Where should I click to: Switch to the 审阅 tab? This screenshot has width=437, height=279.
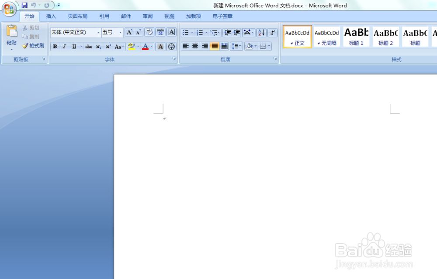coord(148,17)
